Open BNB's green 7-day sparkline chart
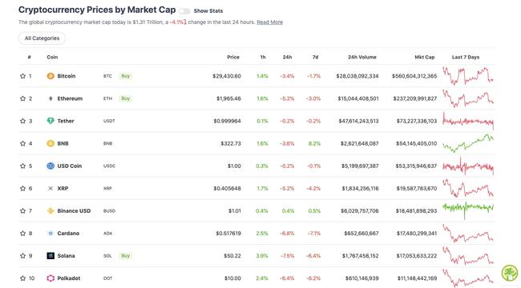This screenshot has height=288, width=521. (468, 143)
